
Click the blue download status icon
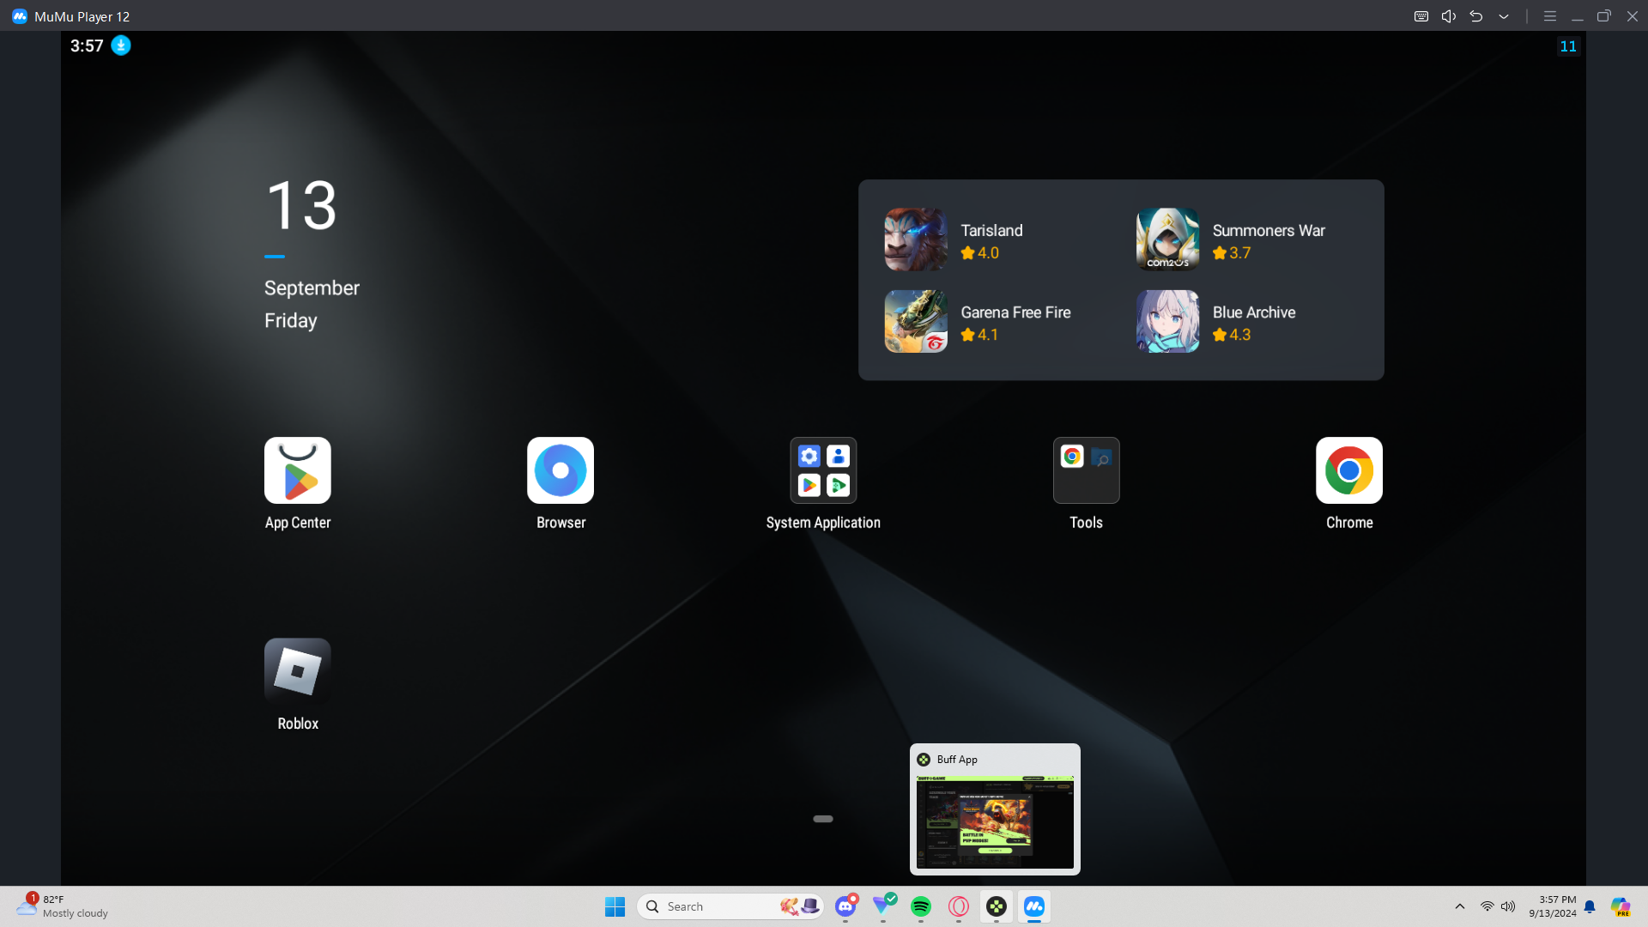coord(121,45)
